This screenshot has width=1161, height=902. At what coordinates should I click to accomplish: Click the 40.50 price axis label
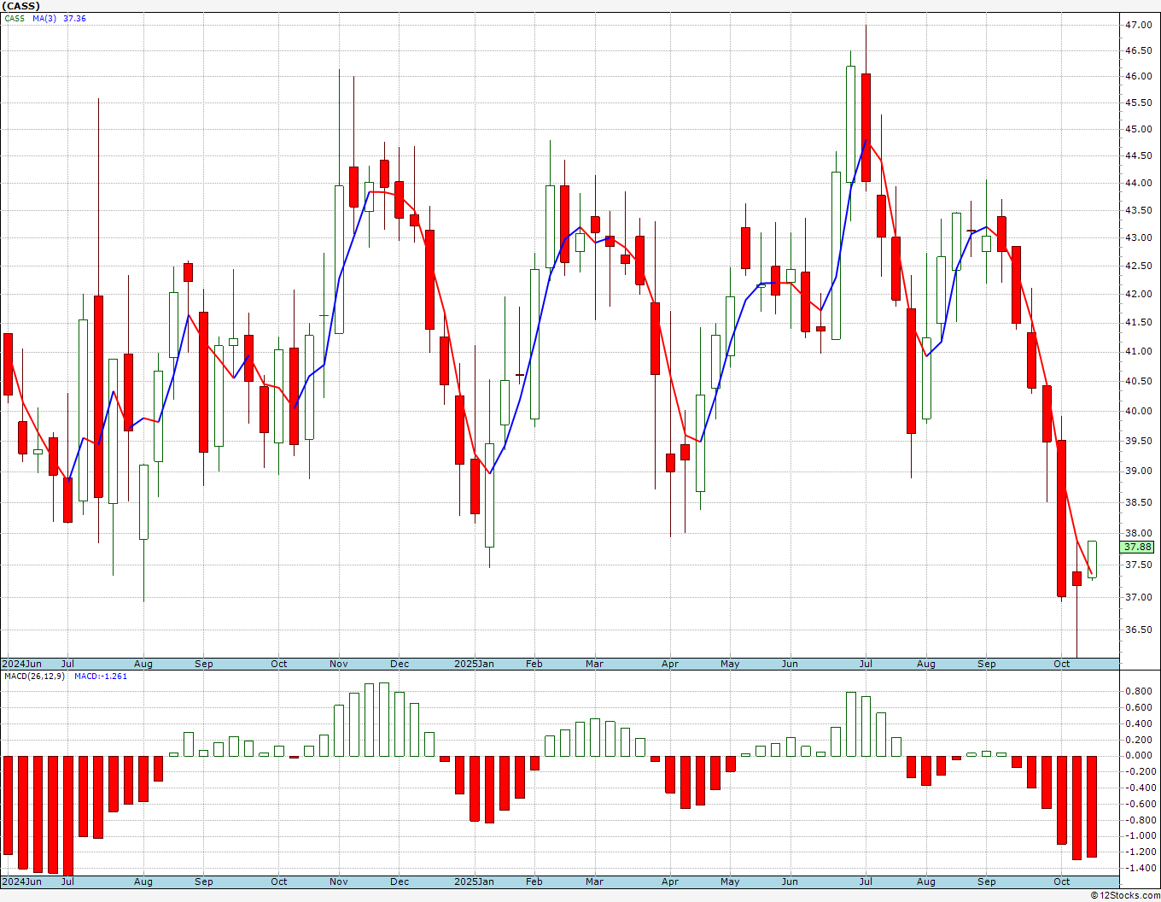point(1138,381)
